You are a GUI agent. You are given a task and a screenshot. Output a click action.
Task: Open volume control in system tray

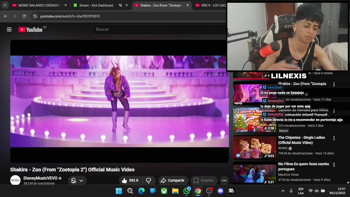(317, 191)
